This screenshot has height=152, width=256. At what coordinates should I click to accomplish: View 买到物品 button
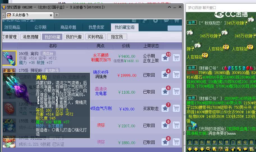95,37
